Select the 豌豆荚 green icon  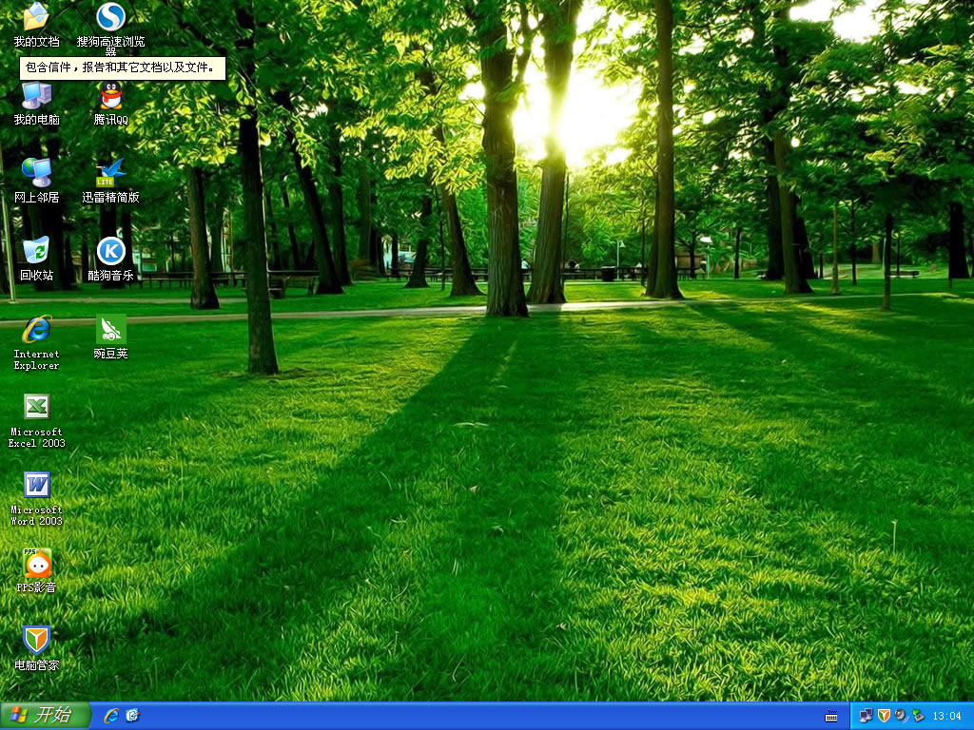click(x=111, y=330)
